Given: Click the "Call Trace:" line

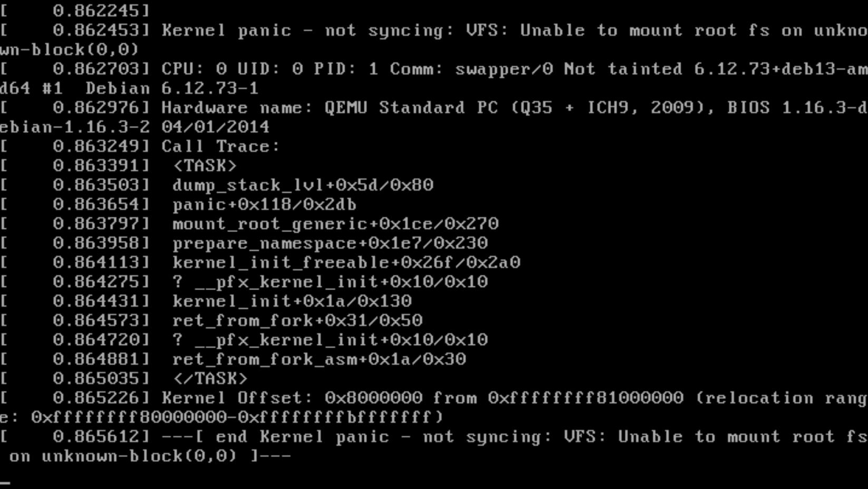Looking at the screenshot, I should click(220, 146).
